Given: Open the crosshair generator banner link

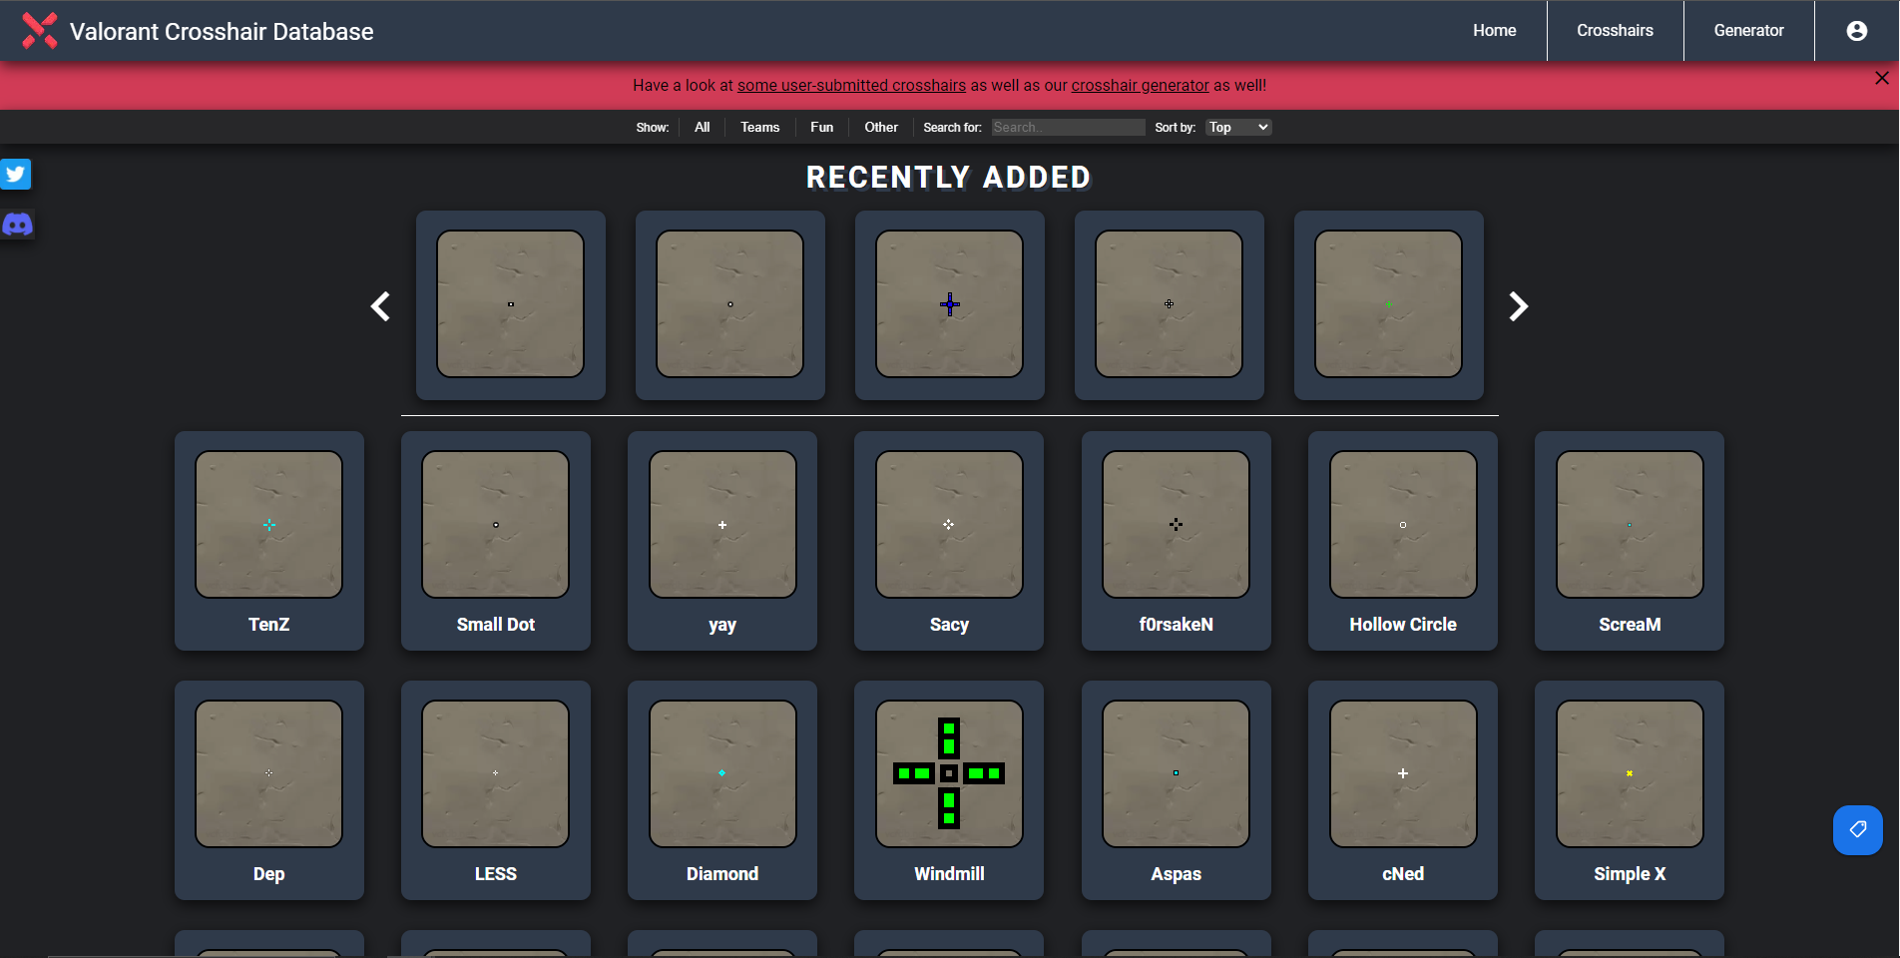Looking at the screenshot, I should coord(1140,86).
